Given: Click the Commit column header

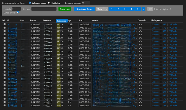Looking at the screenshot, I should click(x=142, y=20).
